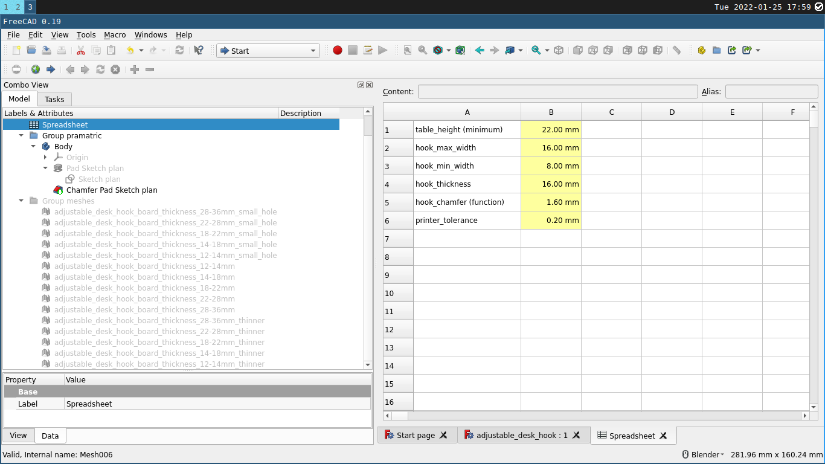This screenshot has width=825, height=464.
Task: Open the Macro menu
Action: (115, 35)
